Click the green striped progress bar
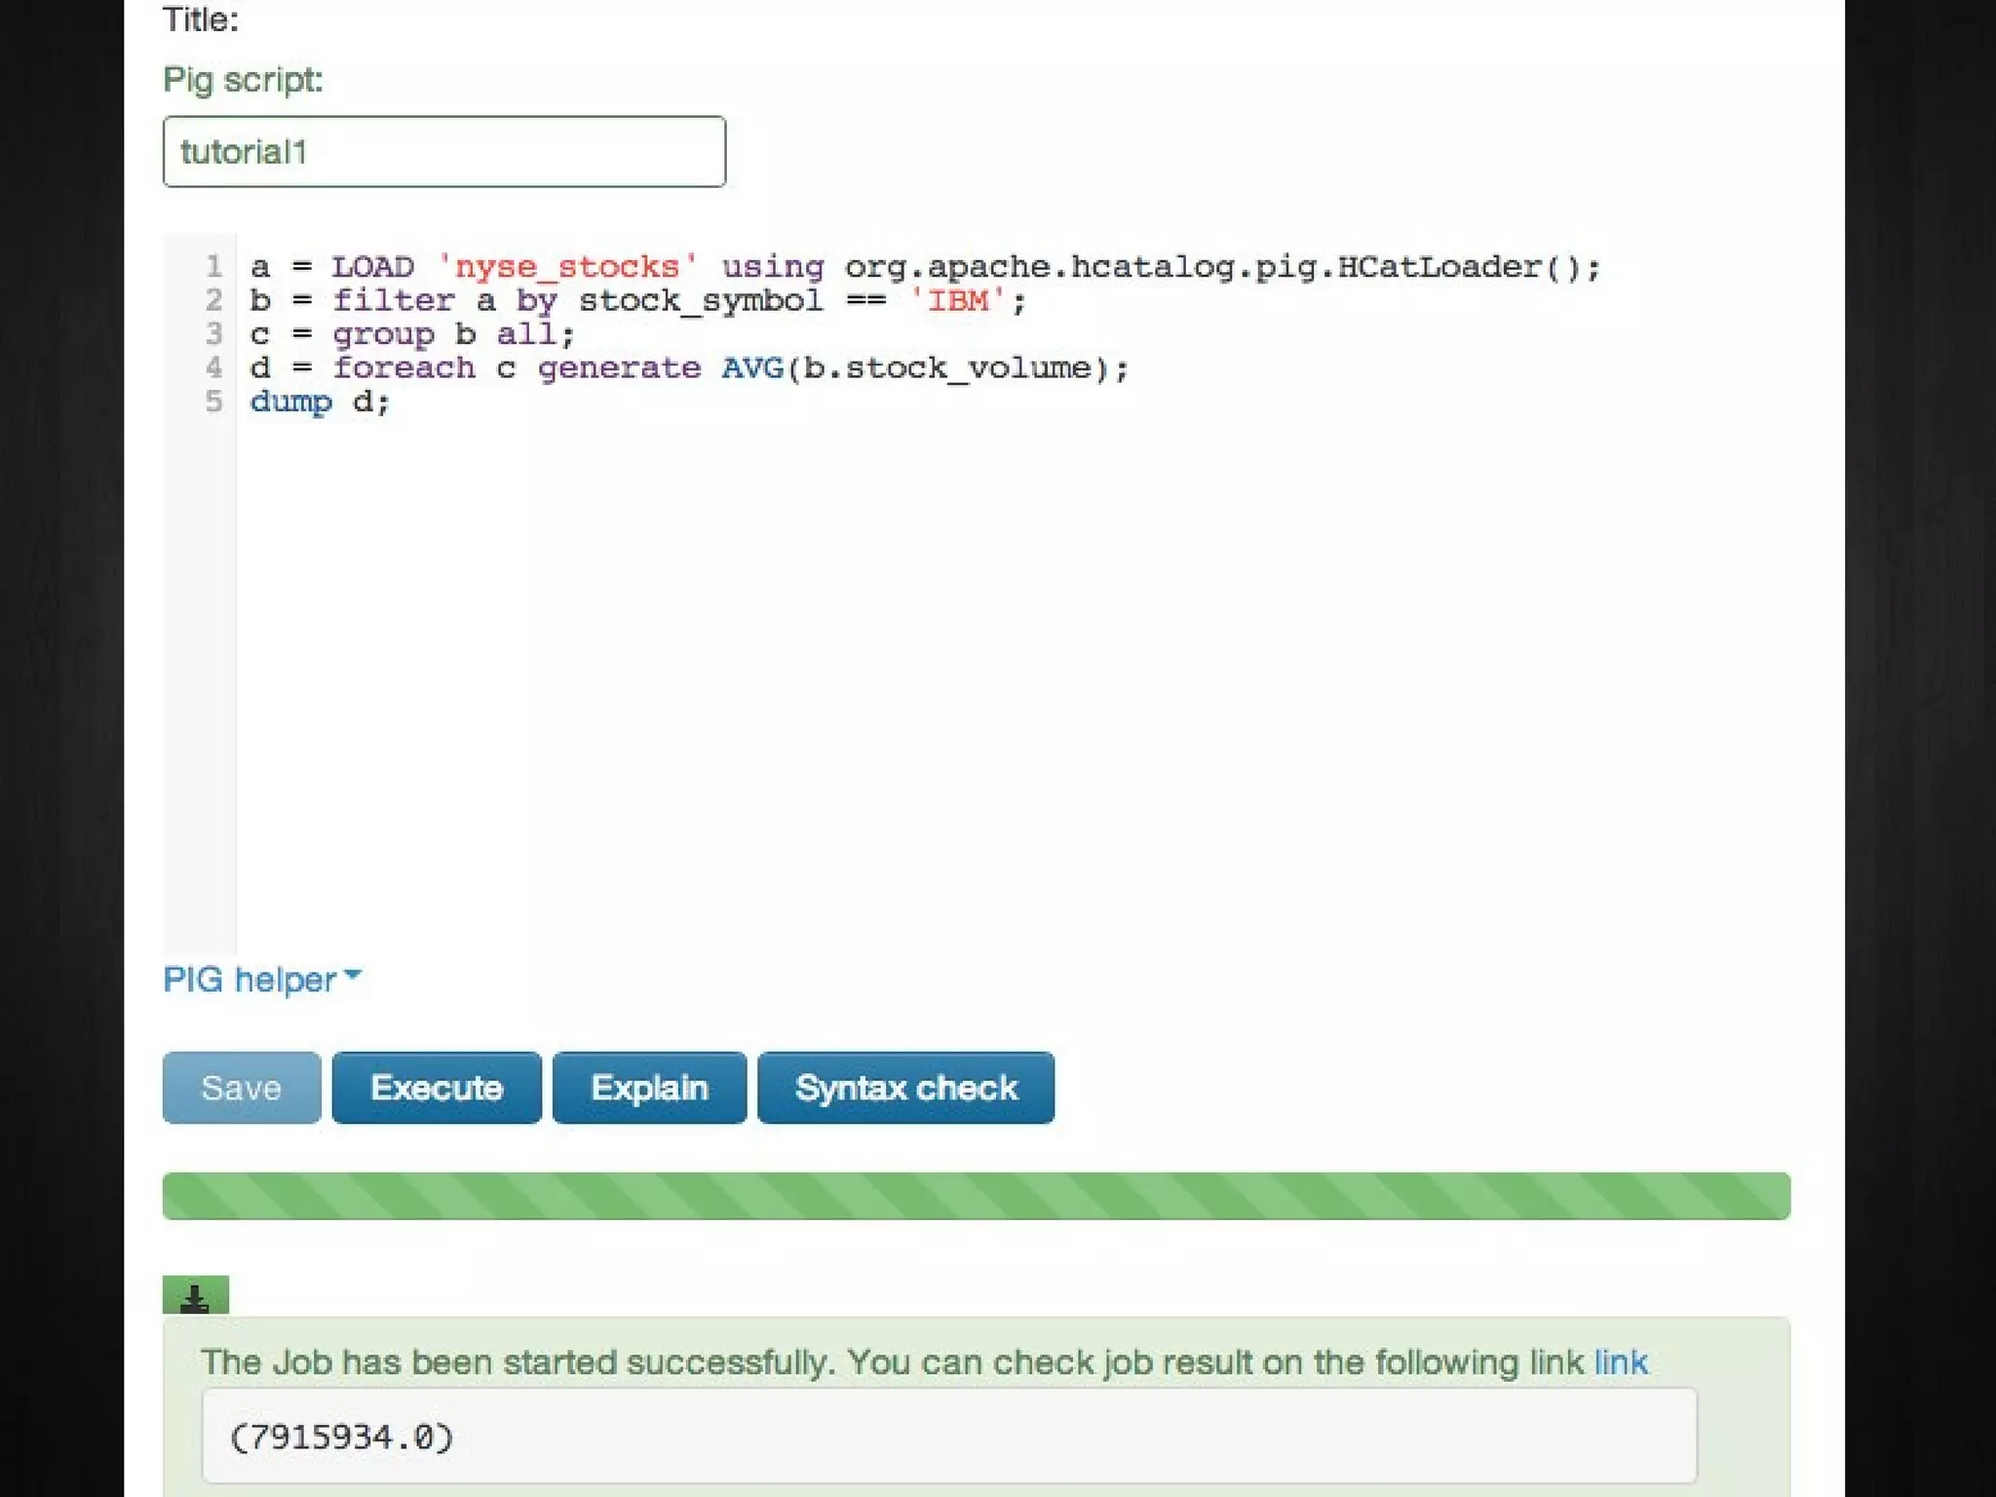The height and width of the screenshot is (1497, 1996). coord(976,1196)
